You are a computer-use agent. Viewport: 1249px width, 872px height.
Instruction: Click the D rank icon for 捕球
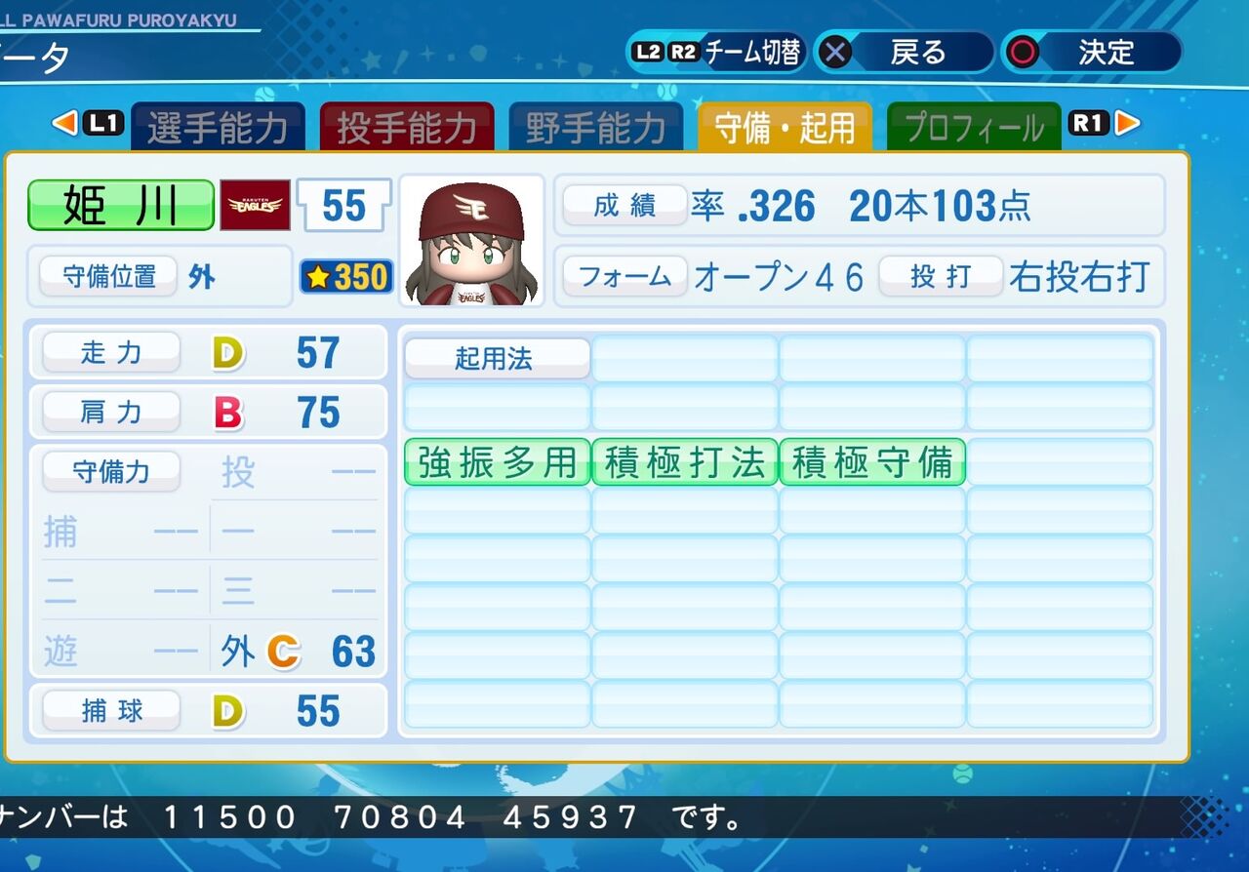click(x=227, y=711)
